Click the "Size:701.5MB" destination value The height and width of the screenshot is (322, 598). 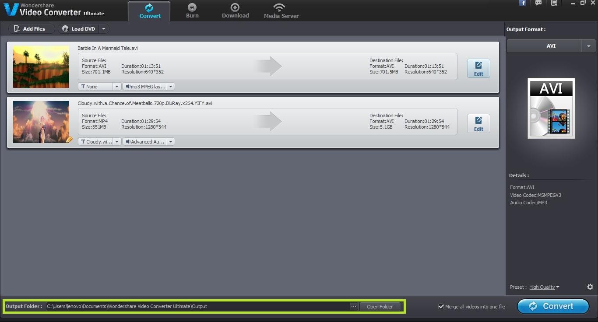click(384, 72)
